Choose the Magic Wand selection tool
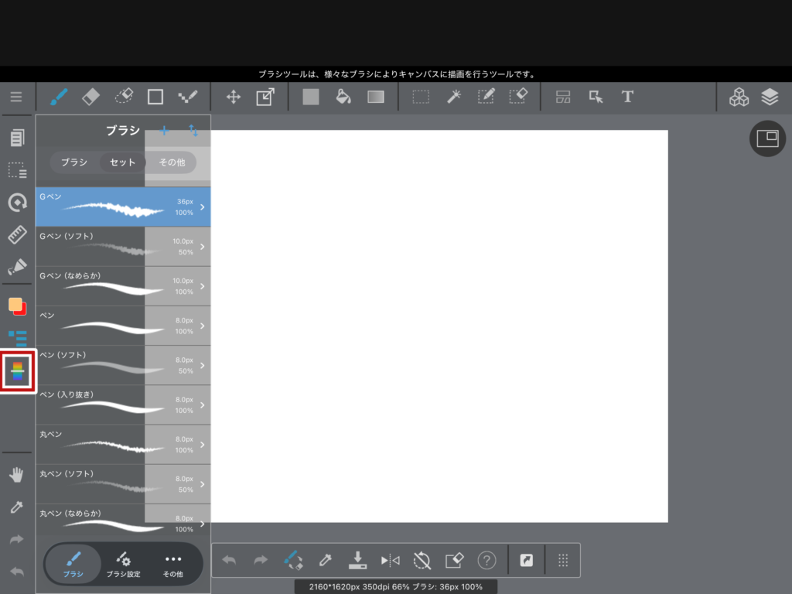Screen dimensions: 792x594 (x=454, y=97)
